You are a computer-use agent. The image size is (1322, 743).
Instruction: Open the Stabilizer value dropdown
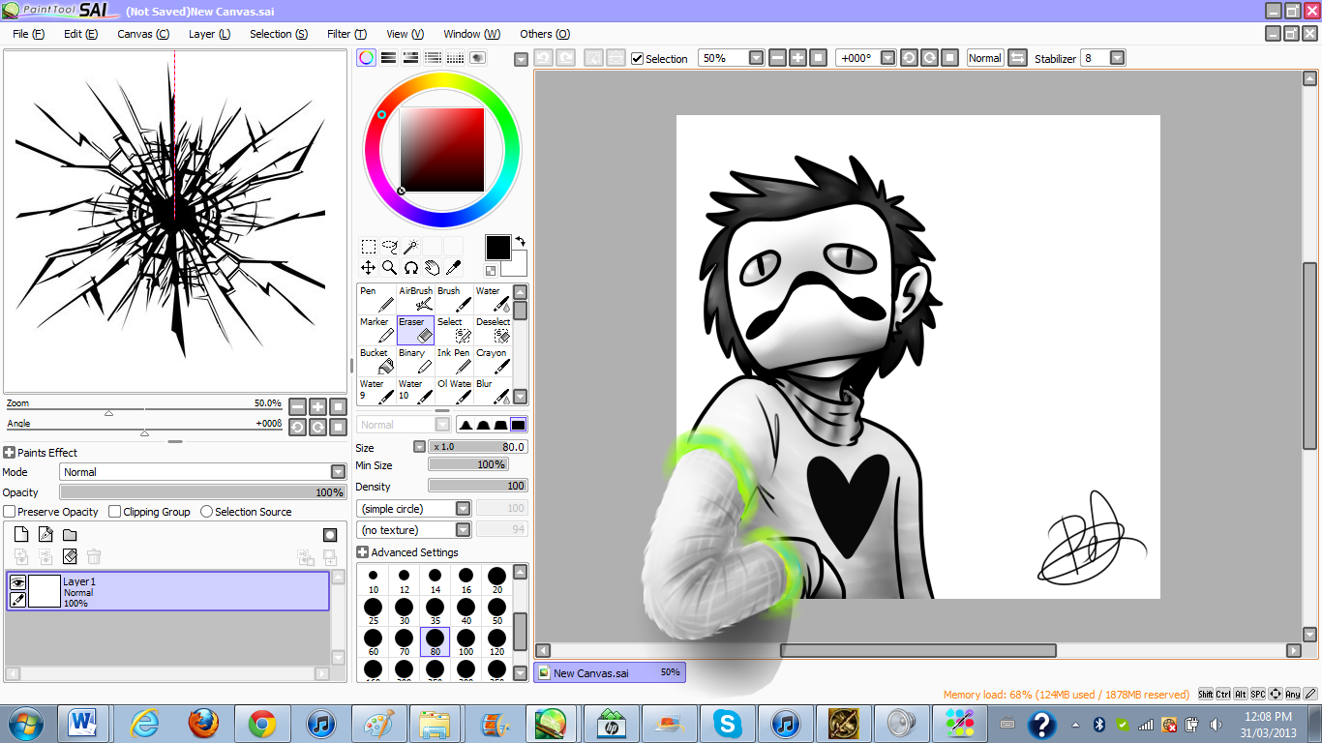point(1117,58)
